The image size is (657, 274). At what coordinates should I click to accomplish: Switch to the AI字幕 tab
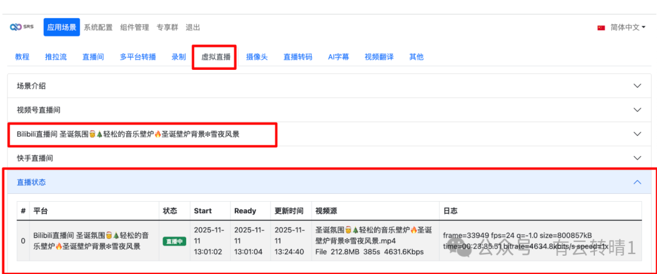pyautogui.click(x=339, y=57)
